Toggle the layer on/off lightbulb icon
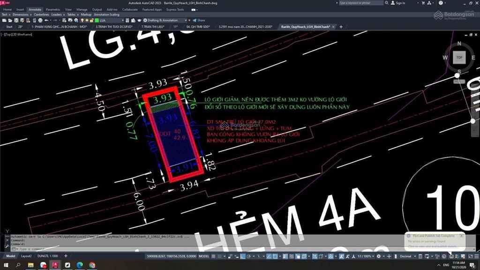Viewport: 480px width, 270px height. tap(82, 21)
